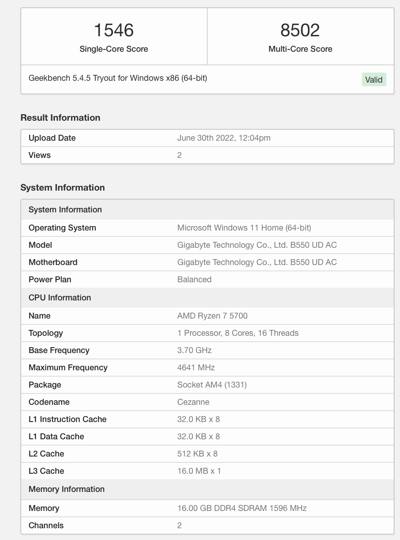
Task: Click the "Power Plan" row label
Action: click(x=50, y=279)
